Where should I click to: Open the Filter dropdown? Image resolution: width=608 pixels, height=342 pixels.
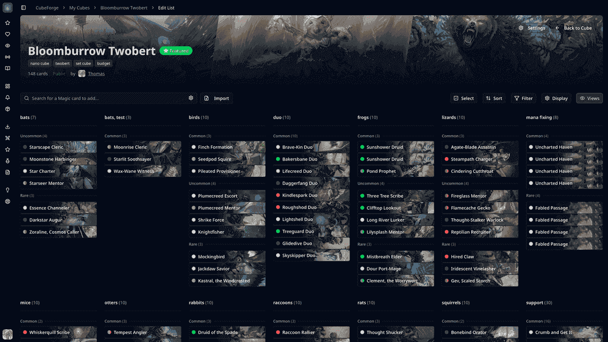click(523, 98)
